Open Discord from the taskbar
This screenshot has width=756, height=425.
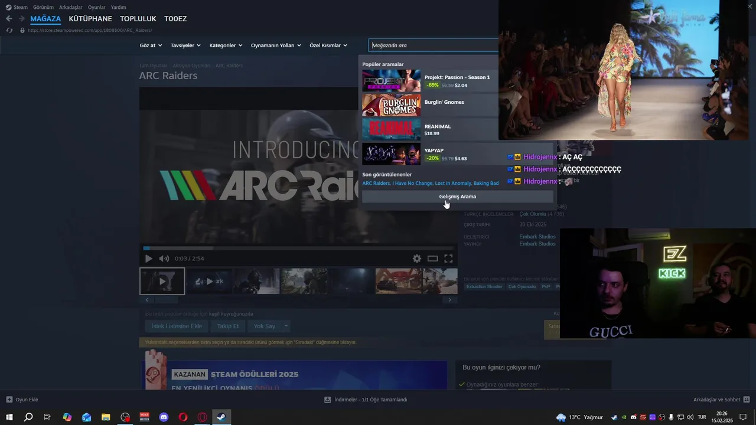point(164,417)
